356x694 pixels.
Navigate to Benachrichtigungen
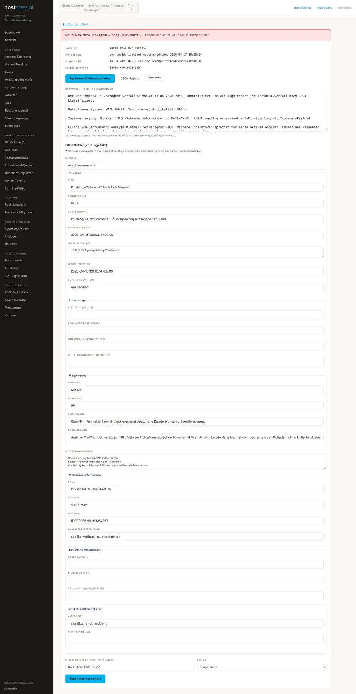(19, 213)
